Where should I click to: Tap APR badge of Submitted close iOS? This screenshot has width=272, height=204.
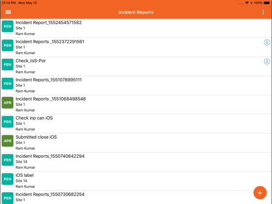[7, 141]
